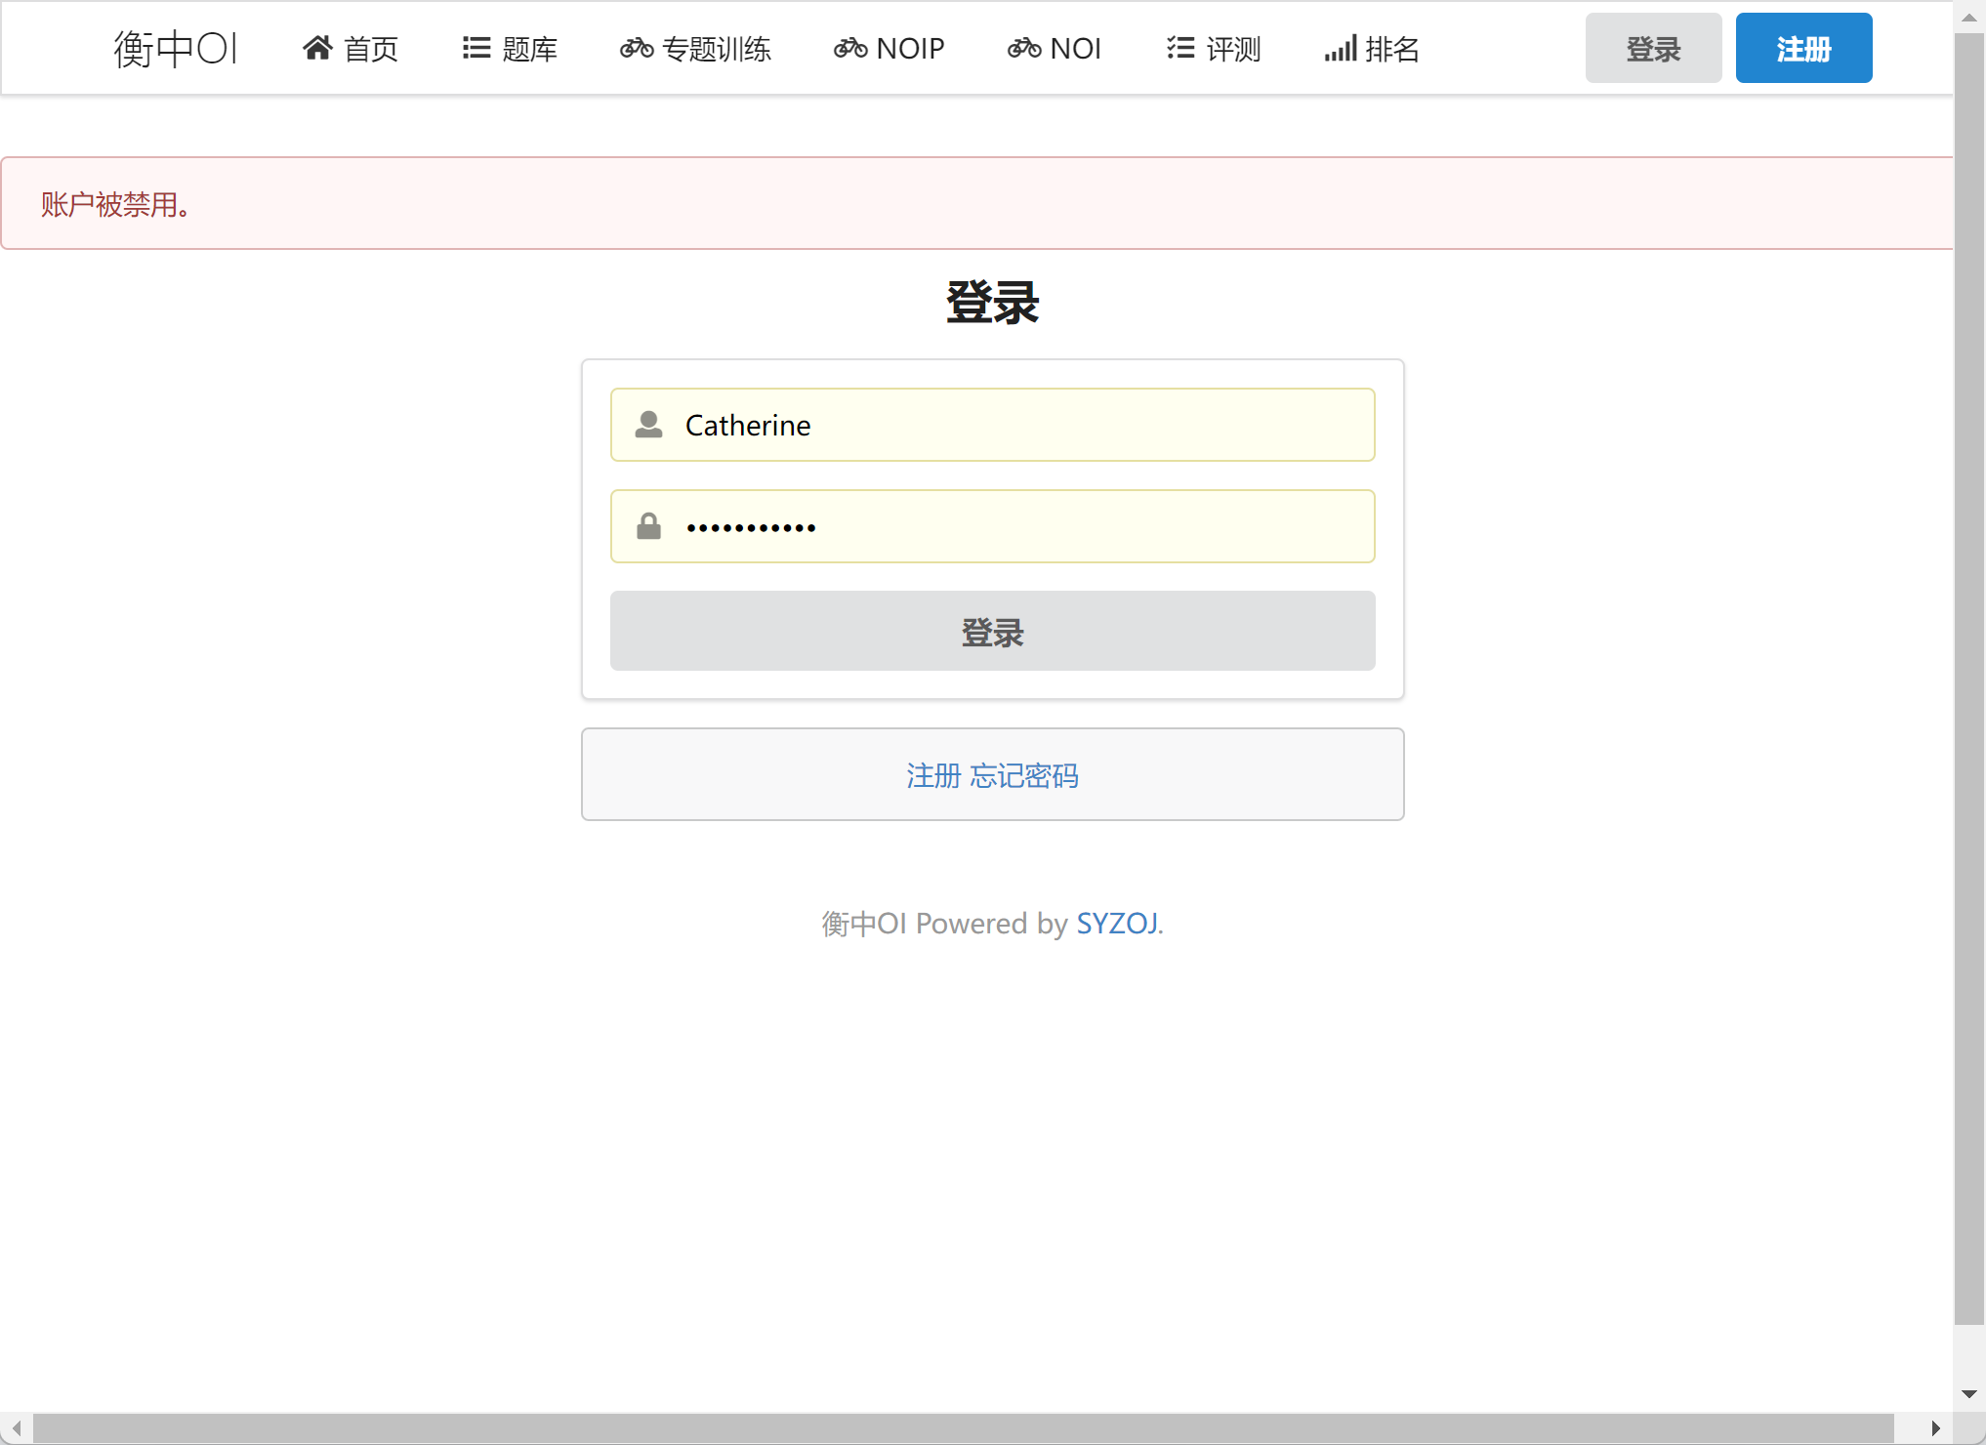Image resolution: width=1986 pixels, height=1445 pixels.
Task: Follow the 注册 link below login form
Action: point(933,775)
